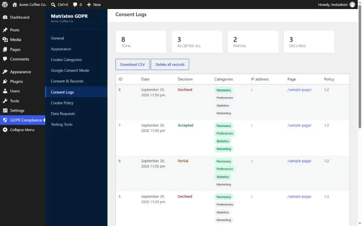Image resolution: width=362 pixels, height=226 pixels.
Task: Open search via the magnifier icon
Action: click(53, 5)
